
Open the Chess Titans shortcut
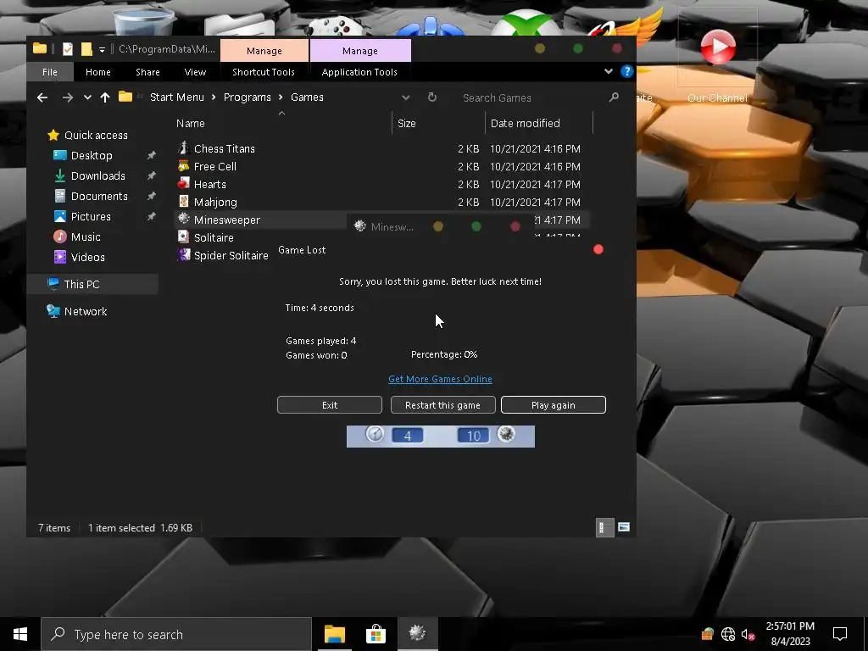coord(224,148)
